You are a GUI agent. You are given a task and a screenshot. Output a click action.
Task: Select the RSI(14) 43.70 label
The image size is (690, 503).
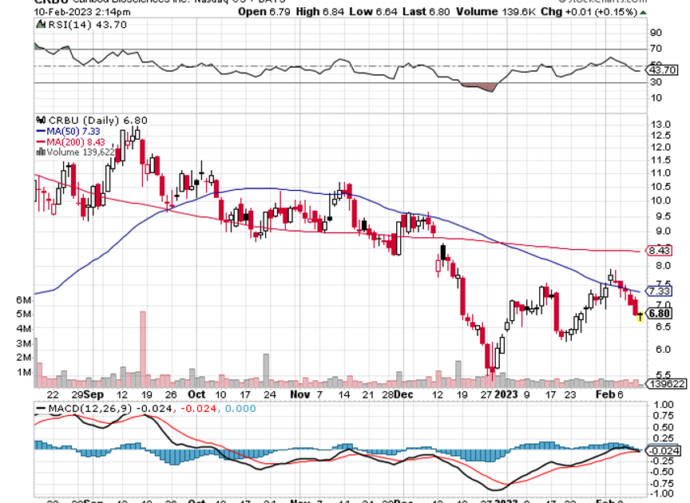[87, 25]
